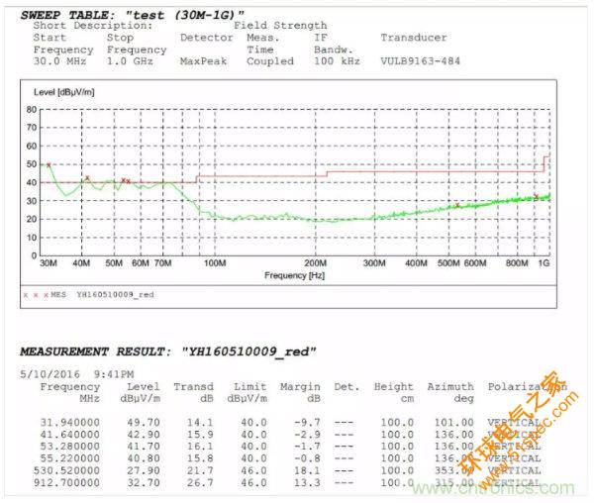The height and width of the screenshot is (503, 594).
Task: Click the red marker near 912 MHz
Action: pyautogui.click(x=536, y=196)
